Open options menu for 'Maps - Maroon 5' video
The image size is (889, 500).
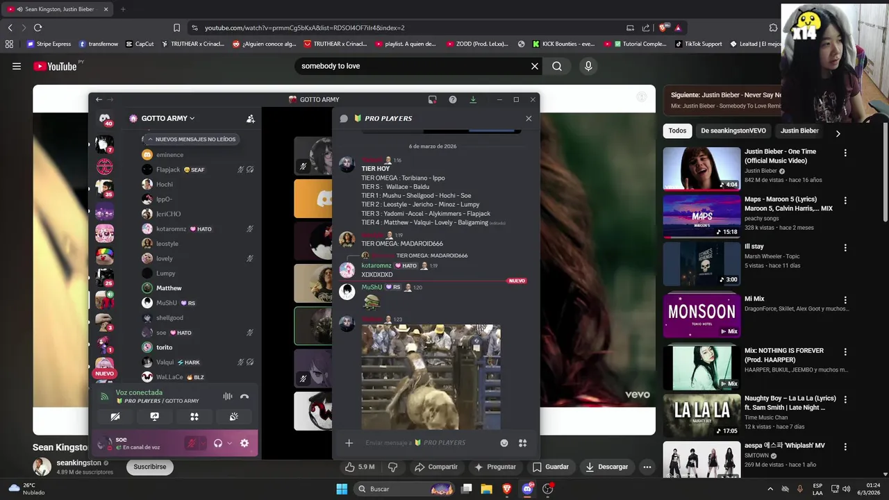click(x=845, y=201)
